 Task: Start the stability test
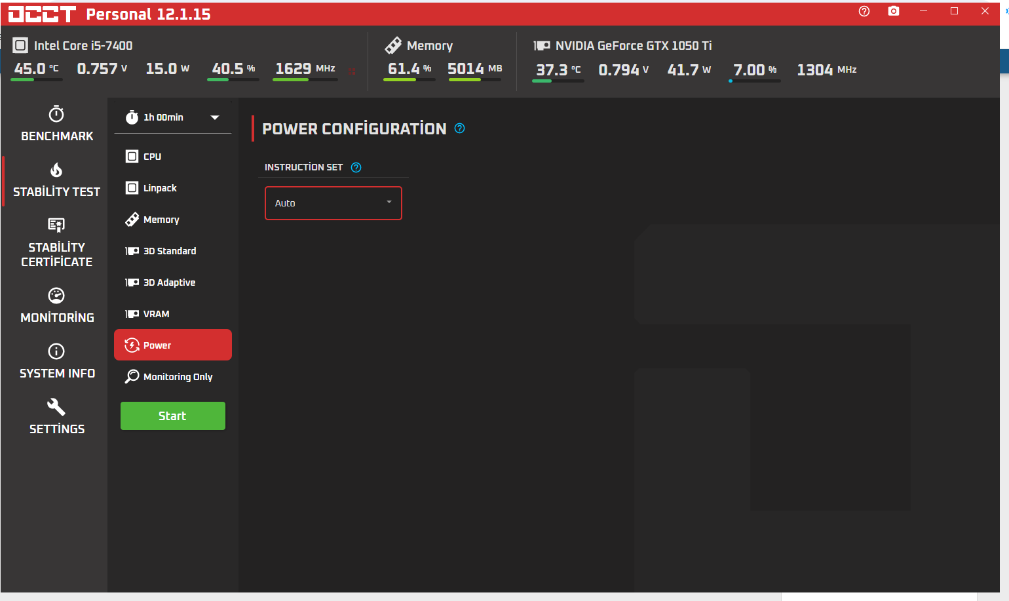coord(173,416)
